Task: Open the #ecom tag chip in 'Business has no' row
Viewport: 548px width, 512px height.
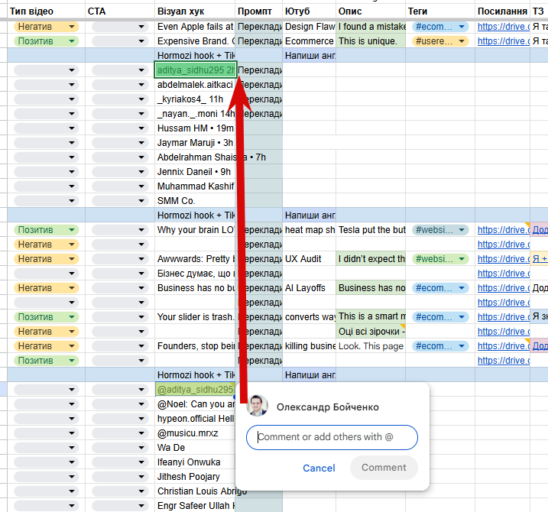Action: tap(440, 288)
